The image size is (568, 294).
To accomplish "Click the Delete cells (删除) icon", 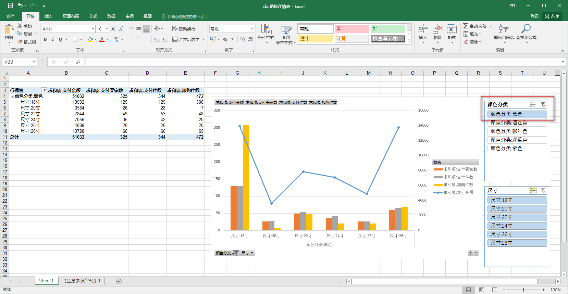I will [437, 33].
